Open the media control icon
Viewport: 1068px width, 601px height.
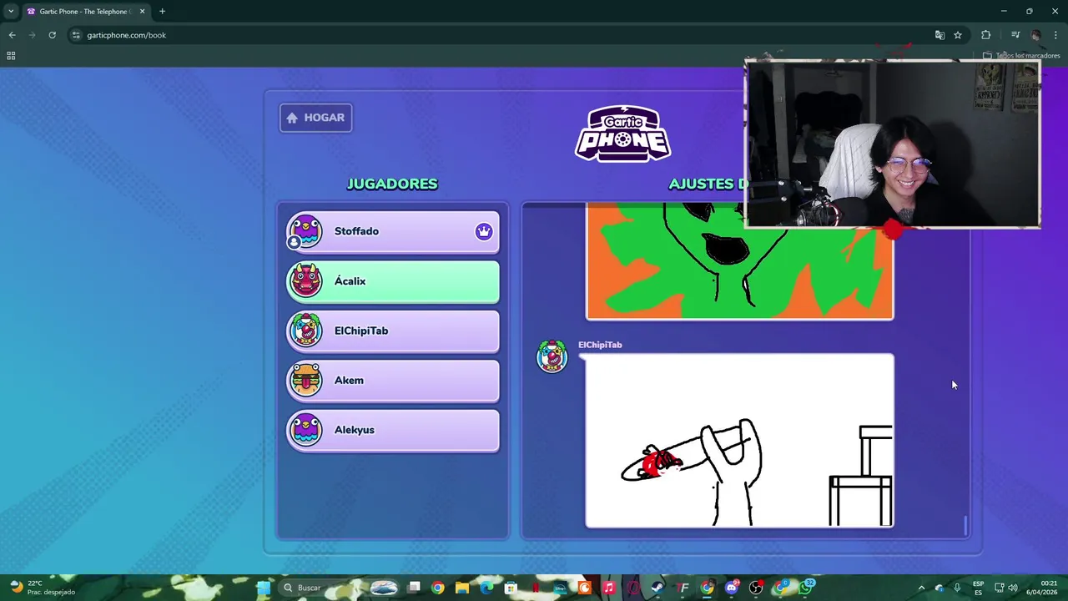pos(1015,35)
